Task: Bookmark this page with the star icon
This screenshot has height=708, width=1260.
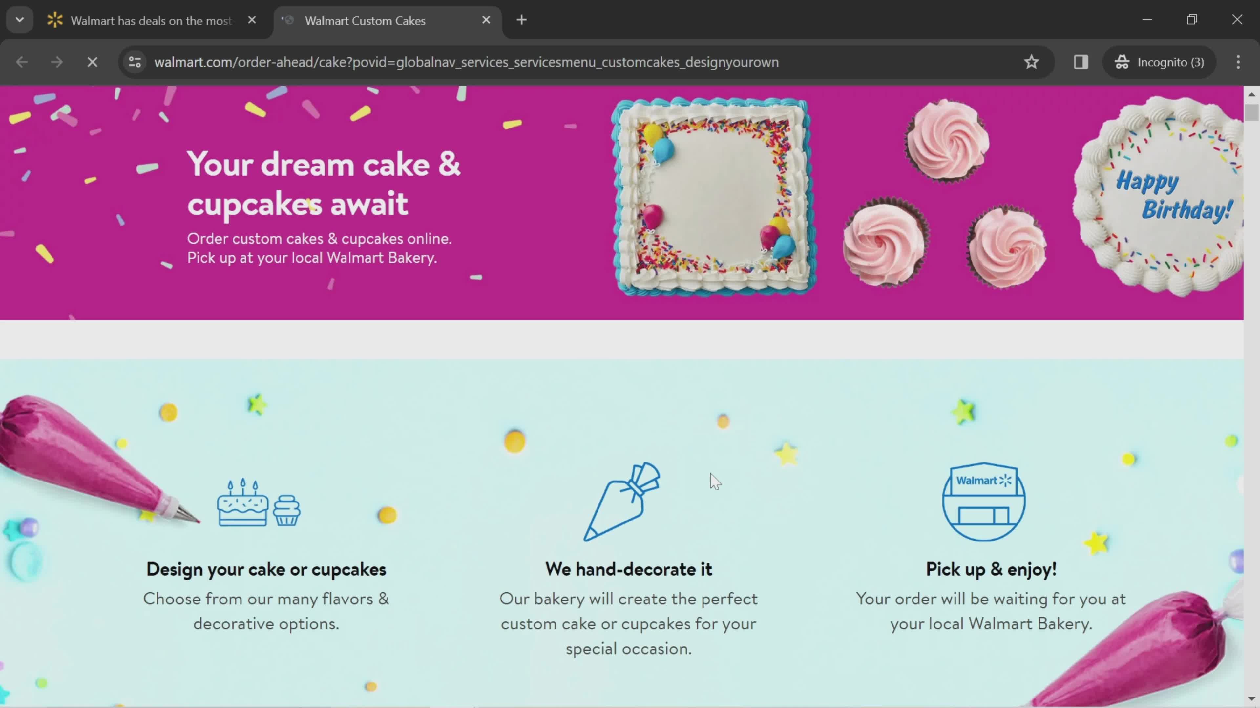Action: [x=1032, y=62]
